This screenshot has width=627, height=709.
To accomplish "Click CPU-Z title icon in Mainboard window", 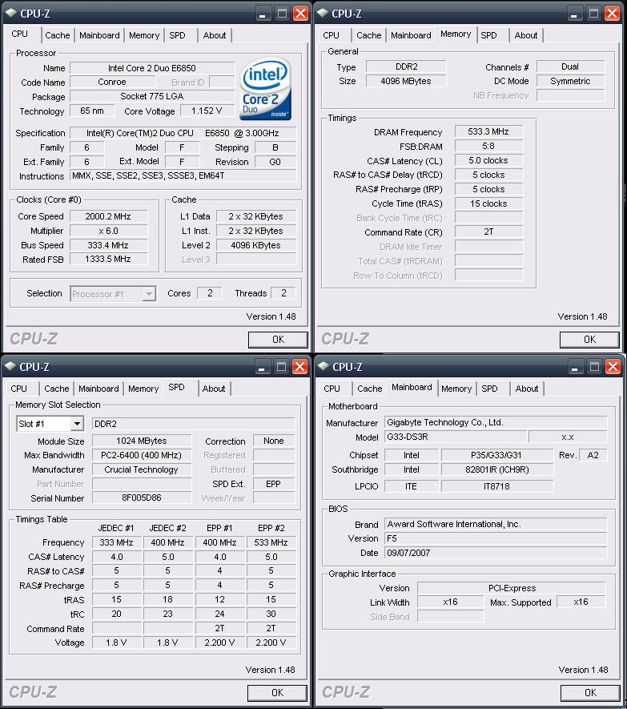I will [x=323, y=366].
